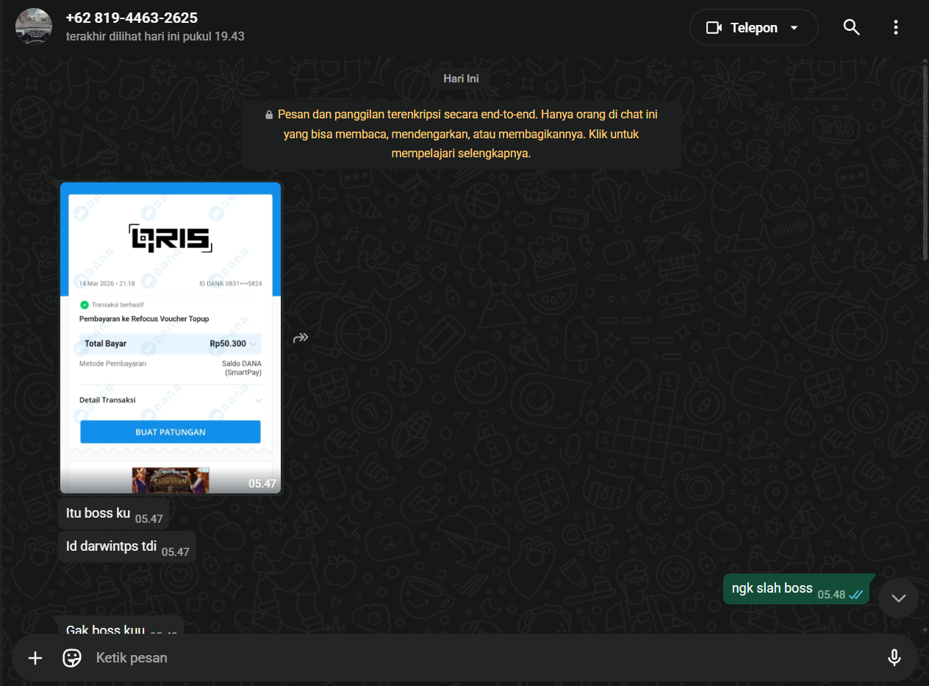
Task: Click the end-to-end encryption notice
Action: (462, 134)
